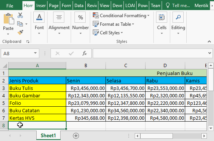Expand the Font dropdown arrow

point(39,33)
